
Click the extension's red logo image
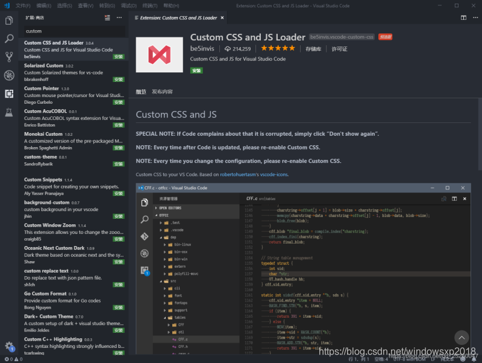click(x=159, y=55)
